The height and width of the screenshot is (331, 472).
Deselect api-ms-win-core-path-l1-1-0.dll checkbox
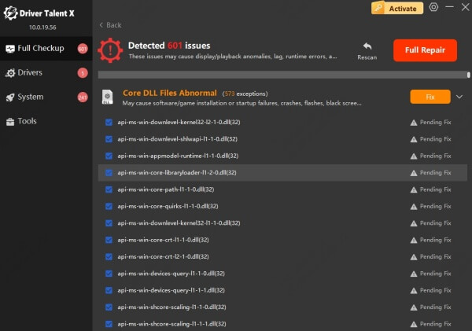click(109, 189)
